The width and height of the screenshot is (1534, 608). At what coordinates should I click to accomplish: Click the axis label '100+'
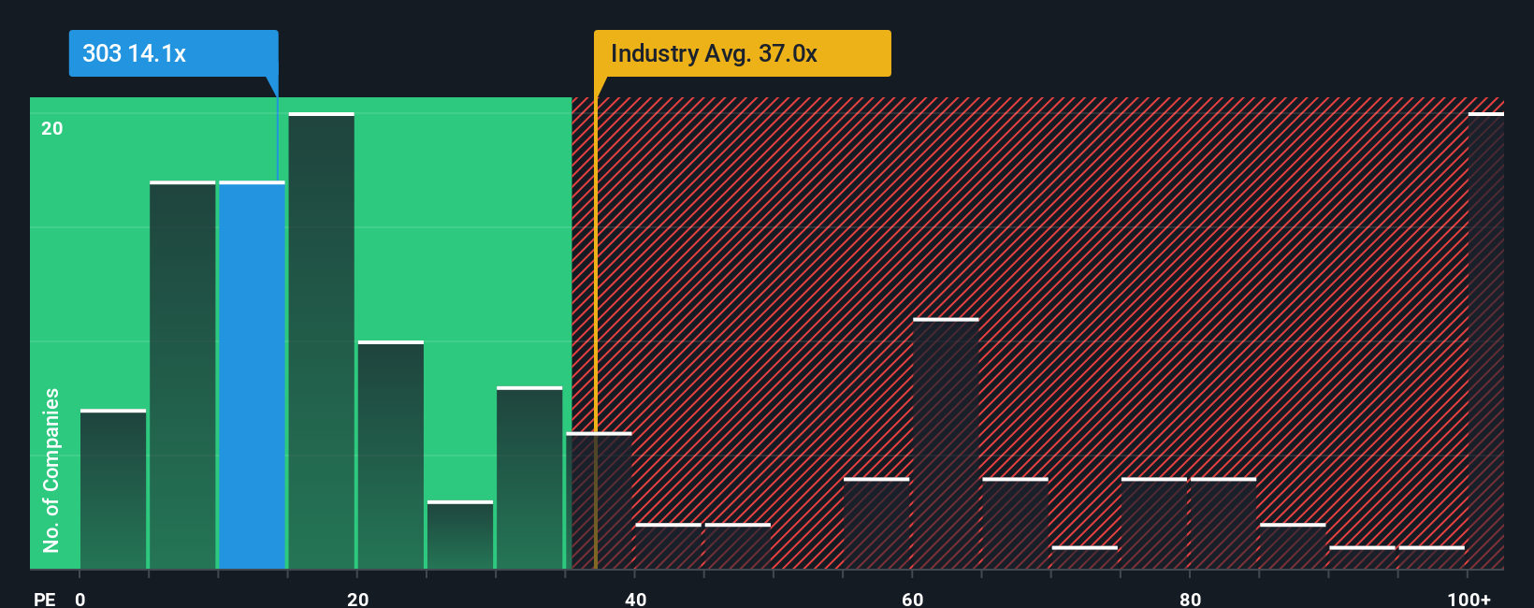point(1469,599)
